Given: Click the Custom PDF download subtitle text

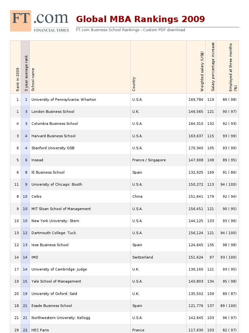Looking at the screenshot, I should click(x=131, y=30).
